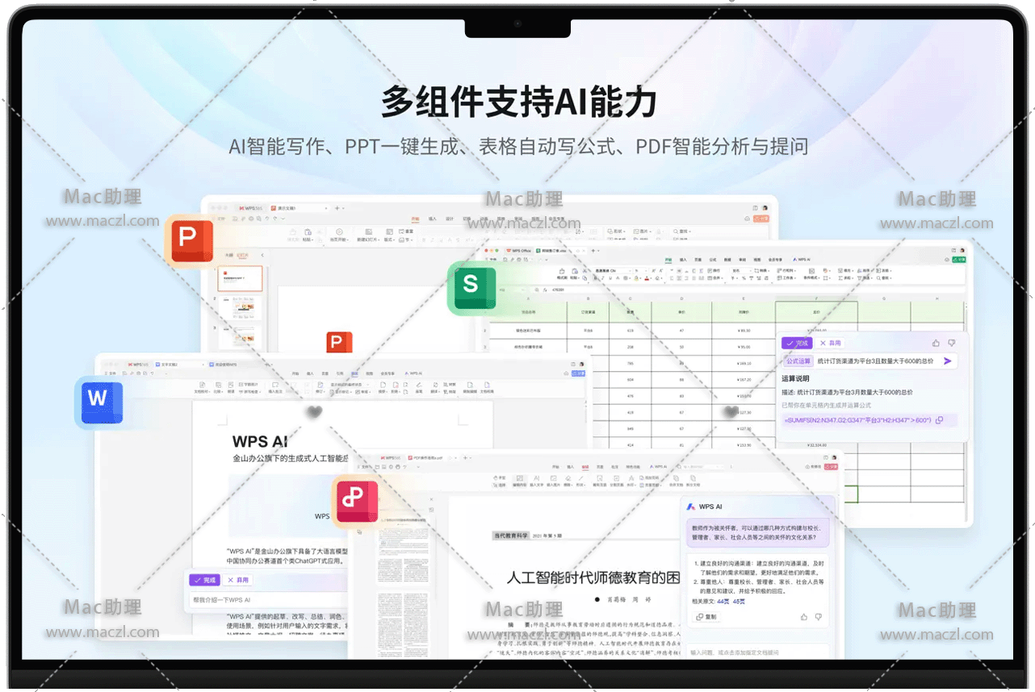Click the red PDF app icon

pos(355,501)
